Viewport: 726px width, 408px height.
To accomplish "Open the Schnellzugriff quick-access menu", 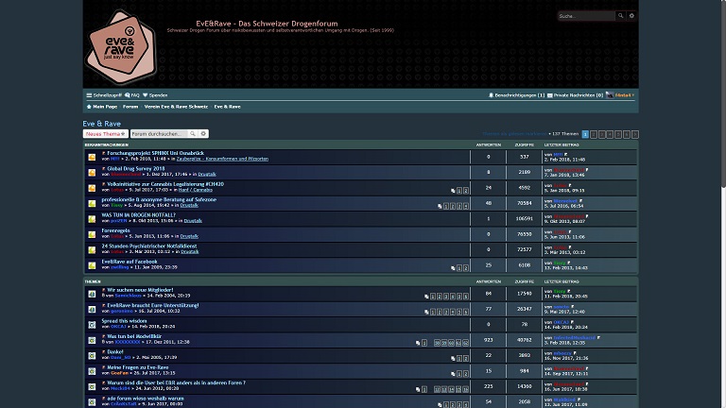I will point(104,95).
